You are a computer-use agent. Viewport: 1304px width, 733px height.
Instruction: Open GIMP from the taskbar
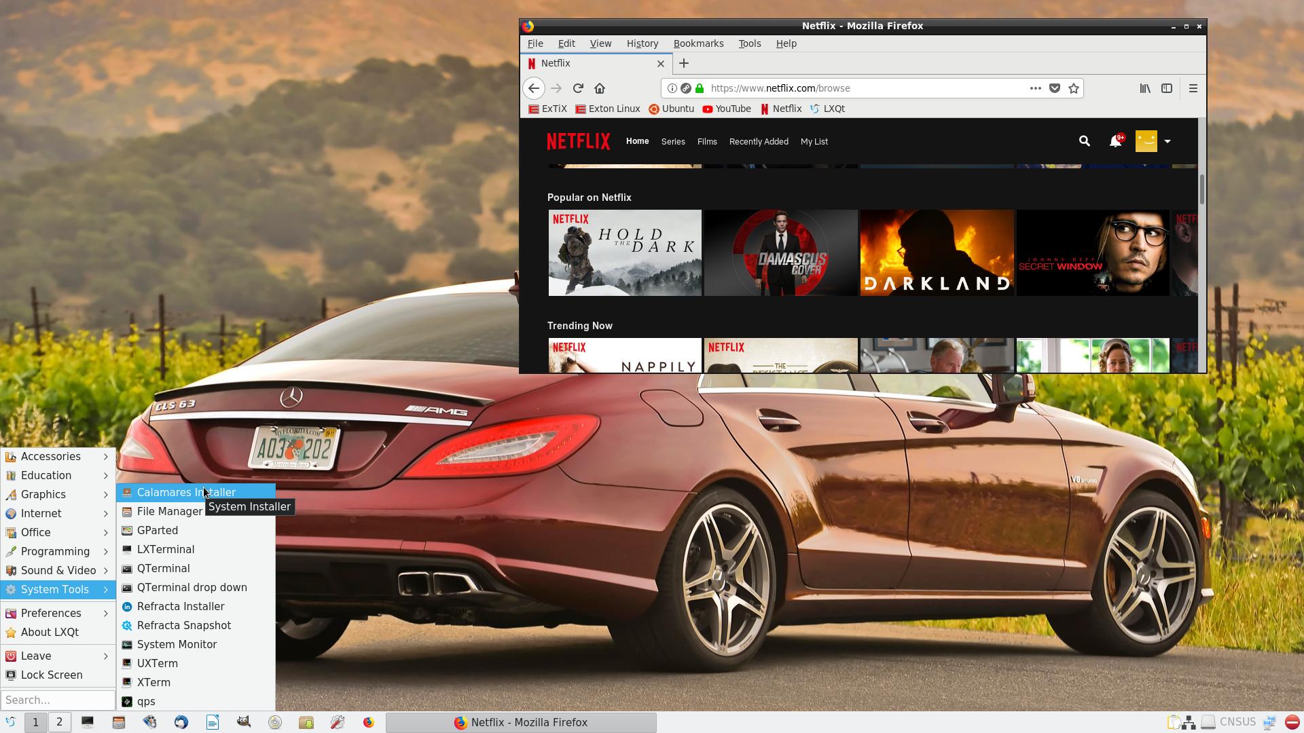pyautogui.click(x=243, y=722)
